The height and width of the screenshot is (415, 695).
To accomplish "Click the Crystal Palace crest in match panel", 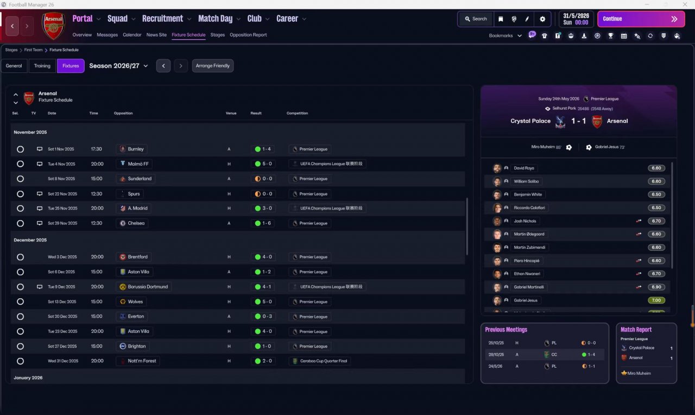I will (560, 121).
